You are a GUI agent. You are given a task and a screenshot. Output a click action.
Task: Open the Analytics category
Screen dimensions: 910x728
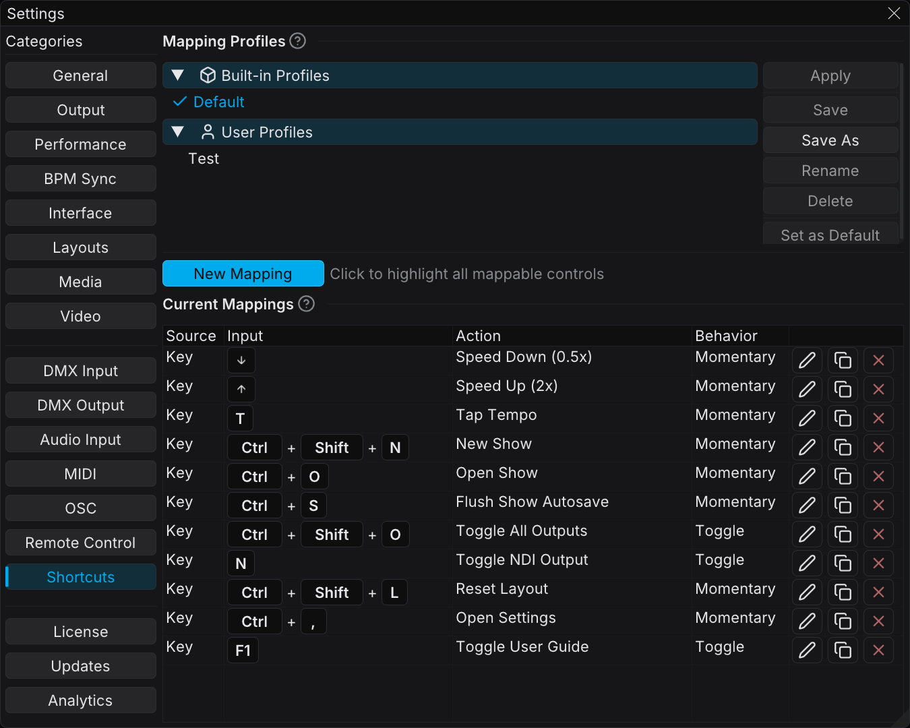[x=81, y=700]
